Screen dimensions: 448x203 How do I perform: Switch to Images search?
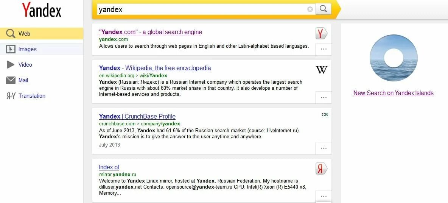[x=41, y=49]
